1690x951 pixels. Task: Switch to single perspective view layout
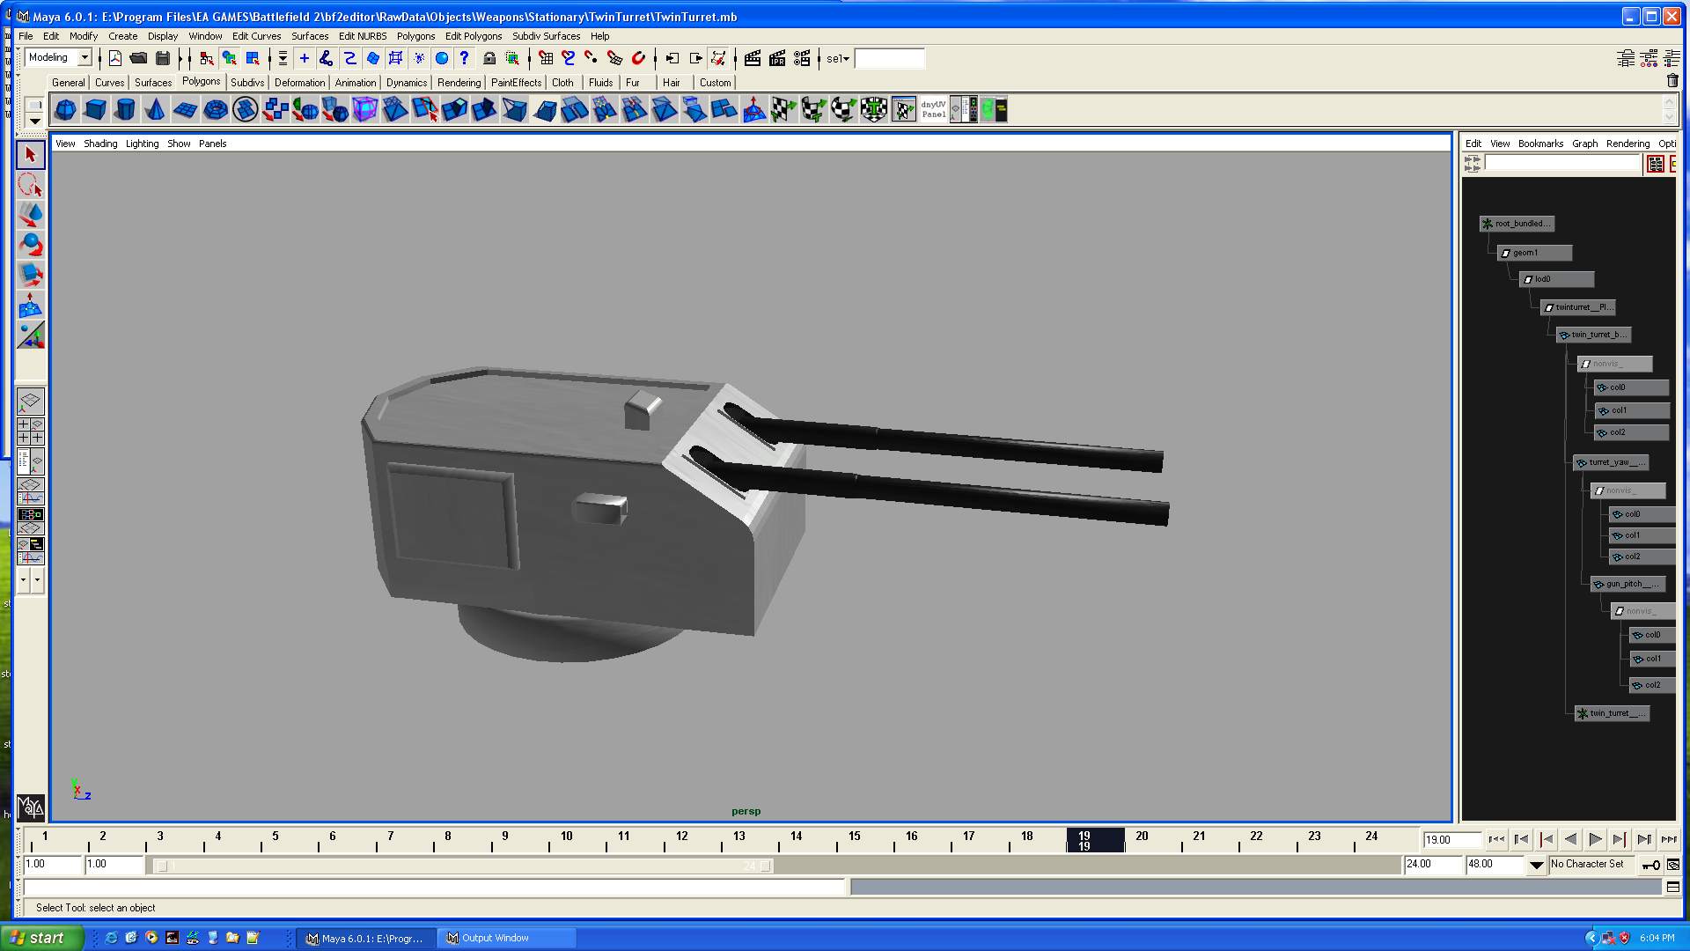coord(31,402)
